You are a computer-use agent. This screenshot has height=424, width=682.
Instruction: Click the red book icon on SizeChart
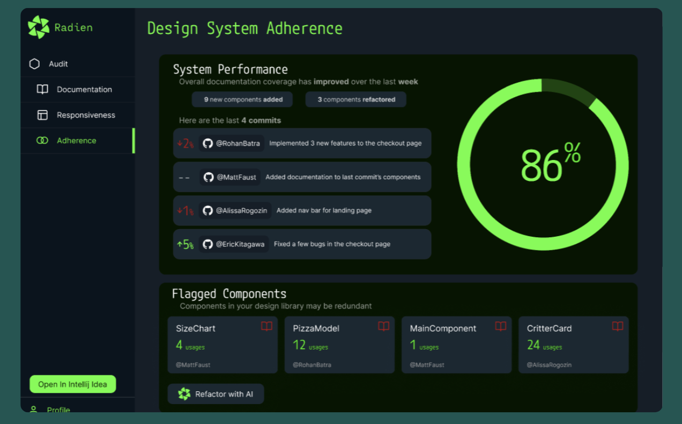click(x=266, y=326)
